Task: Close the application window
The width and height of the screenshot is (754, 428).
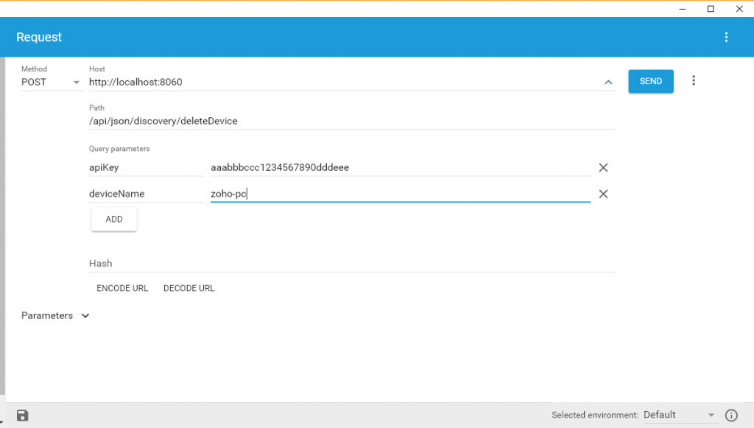Action: (739, 9)
